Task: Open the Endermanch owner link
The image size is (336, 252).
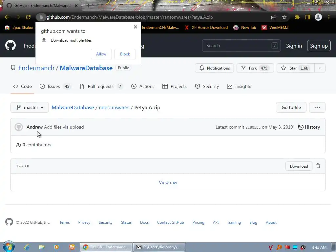Action: click(36, 68)
